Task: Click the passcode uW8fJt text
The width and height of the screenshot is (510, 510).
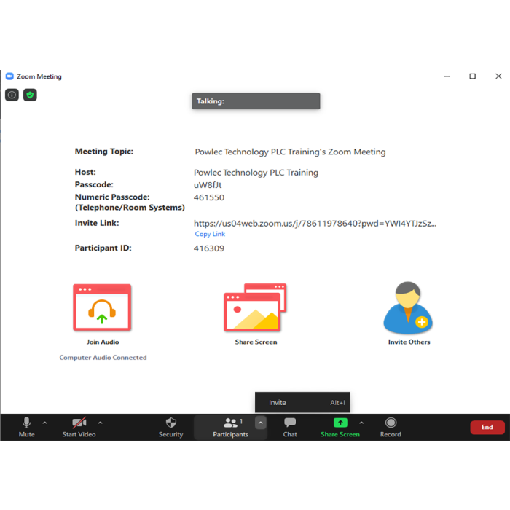Action: (x=208, y=185)
